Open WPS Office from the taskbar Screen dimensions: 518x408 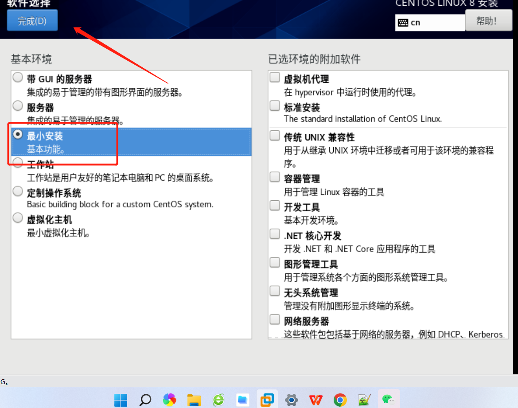315,400
